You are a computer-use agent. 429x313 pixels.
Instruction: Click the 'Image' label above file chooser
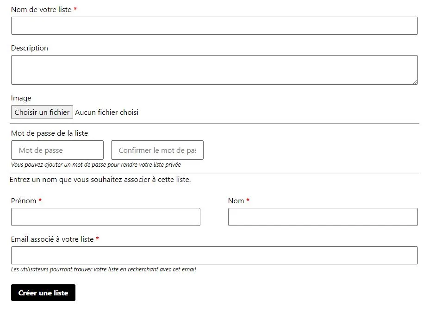pyautogui.click(x=21, y=98)
